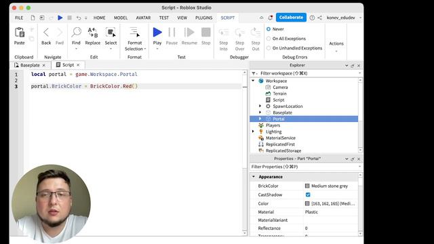Screen dimensions: 434x244
Task: Open the FILE menu
Action: tap(19, 18)
